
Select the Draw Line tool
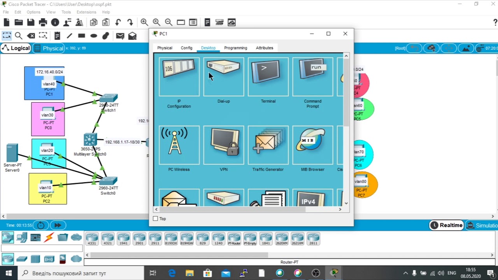point(69,36)
